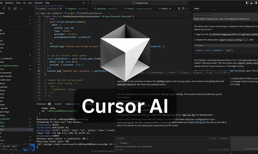Open the OUTPUT panel tab
This screenshot has width=258, height=154.
pos(58,104)
